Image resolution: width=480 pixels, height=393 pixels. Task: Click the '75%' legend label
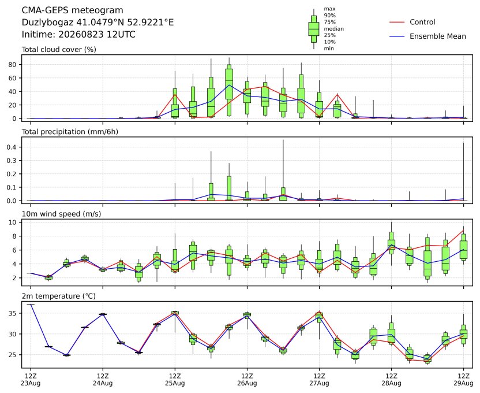pos(329,22)
